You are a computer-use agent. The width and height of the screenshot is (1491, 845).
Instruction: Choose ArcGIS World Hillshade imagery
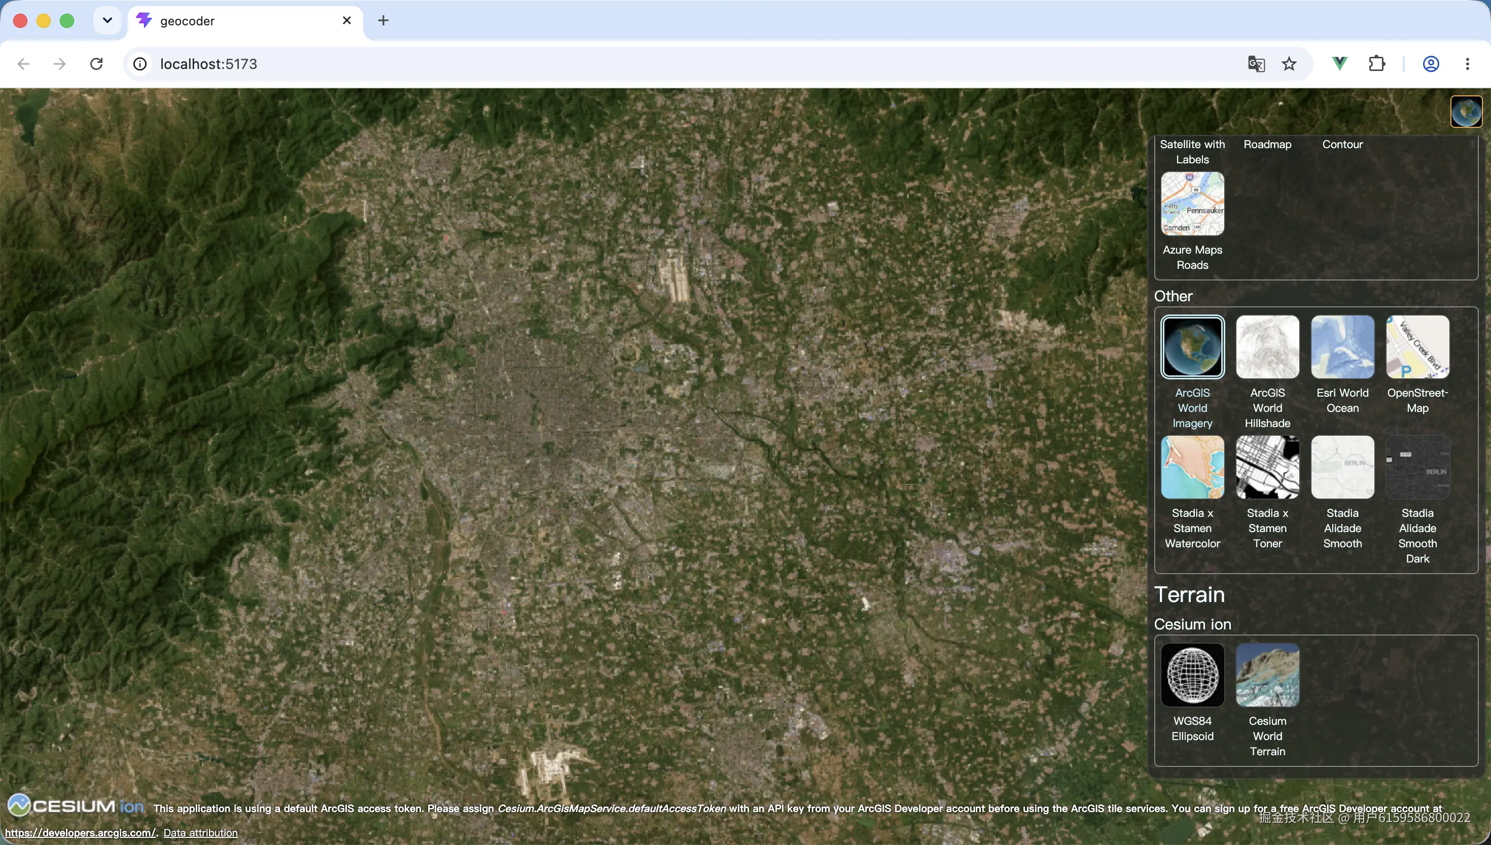click(1267, 346)
